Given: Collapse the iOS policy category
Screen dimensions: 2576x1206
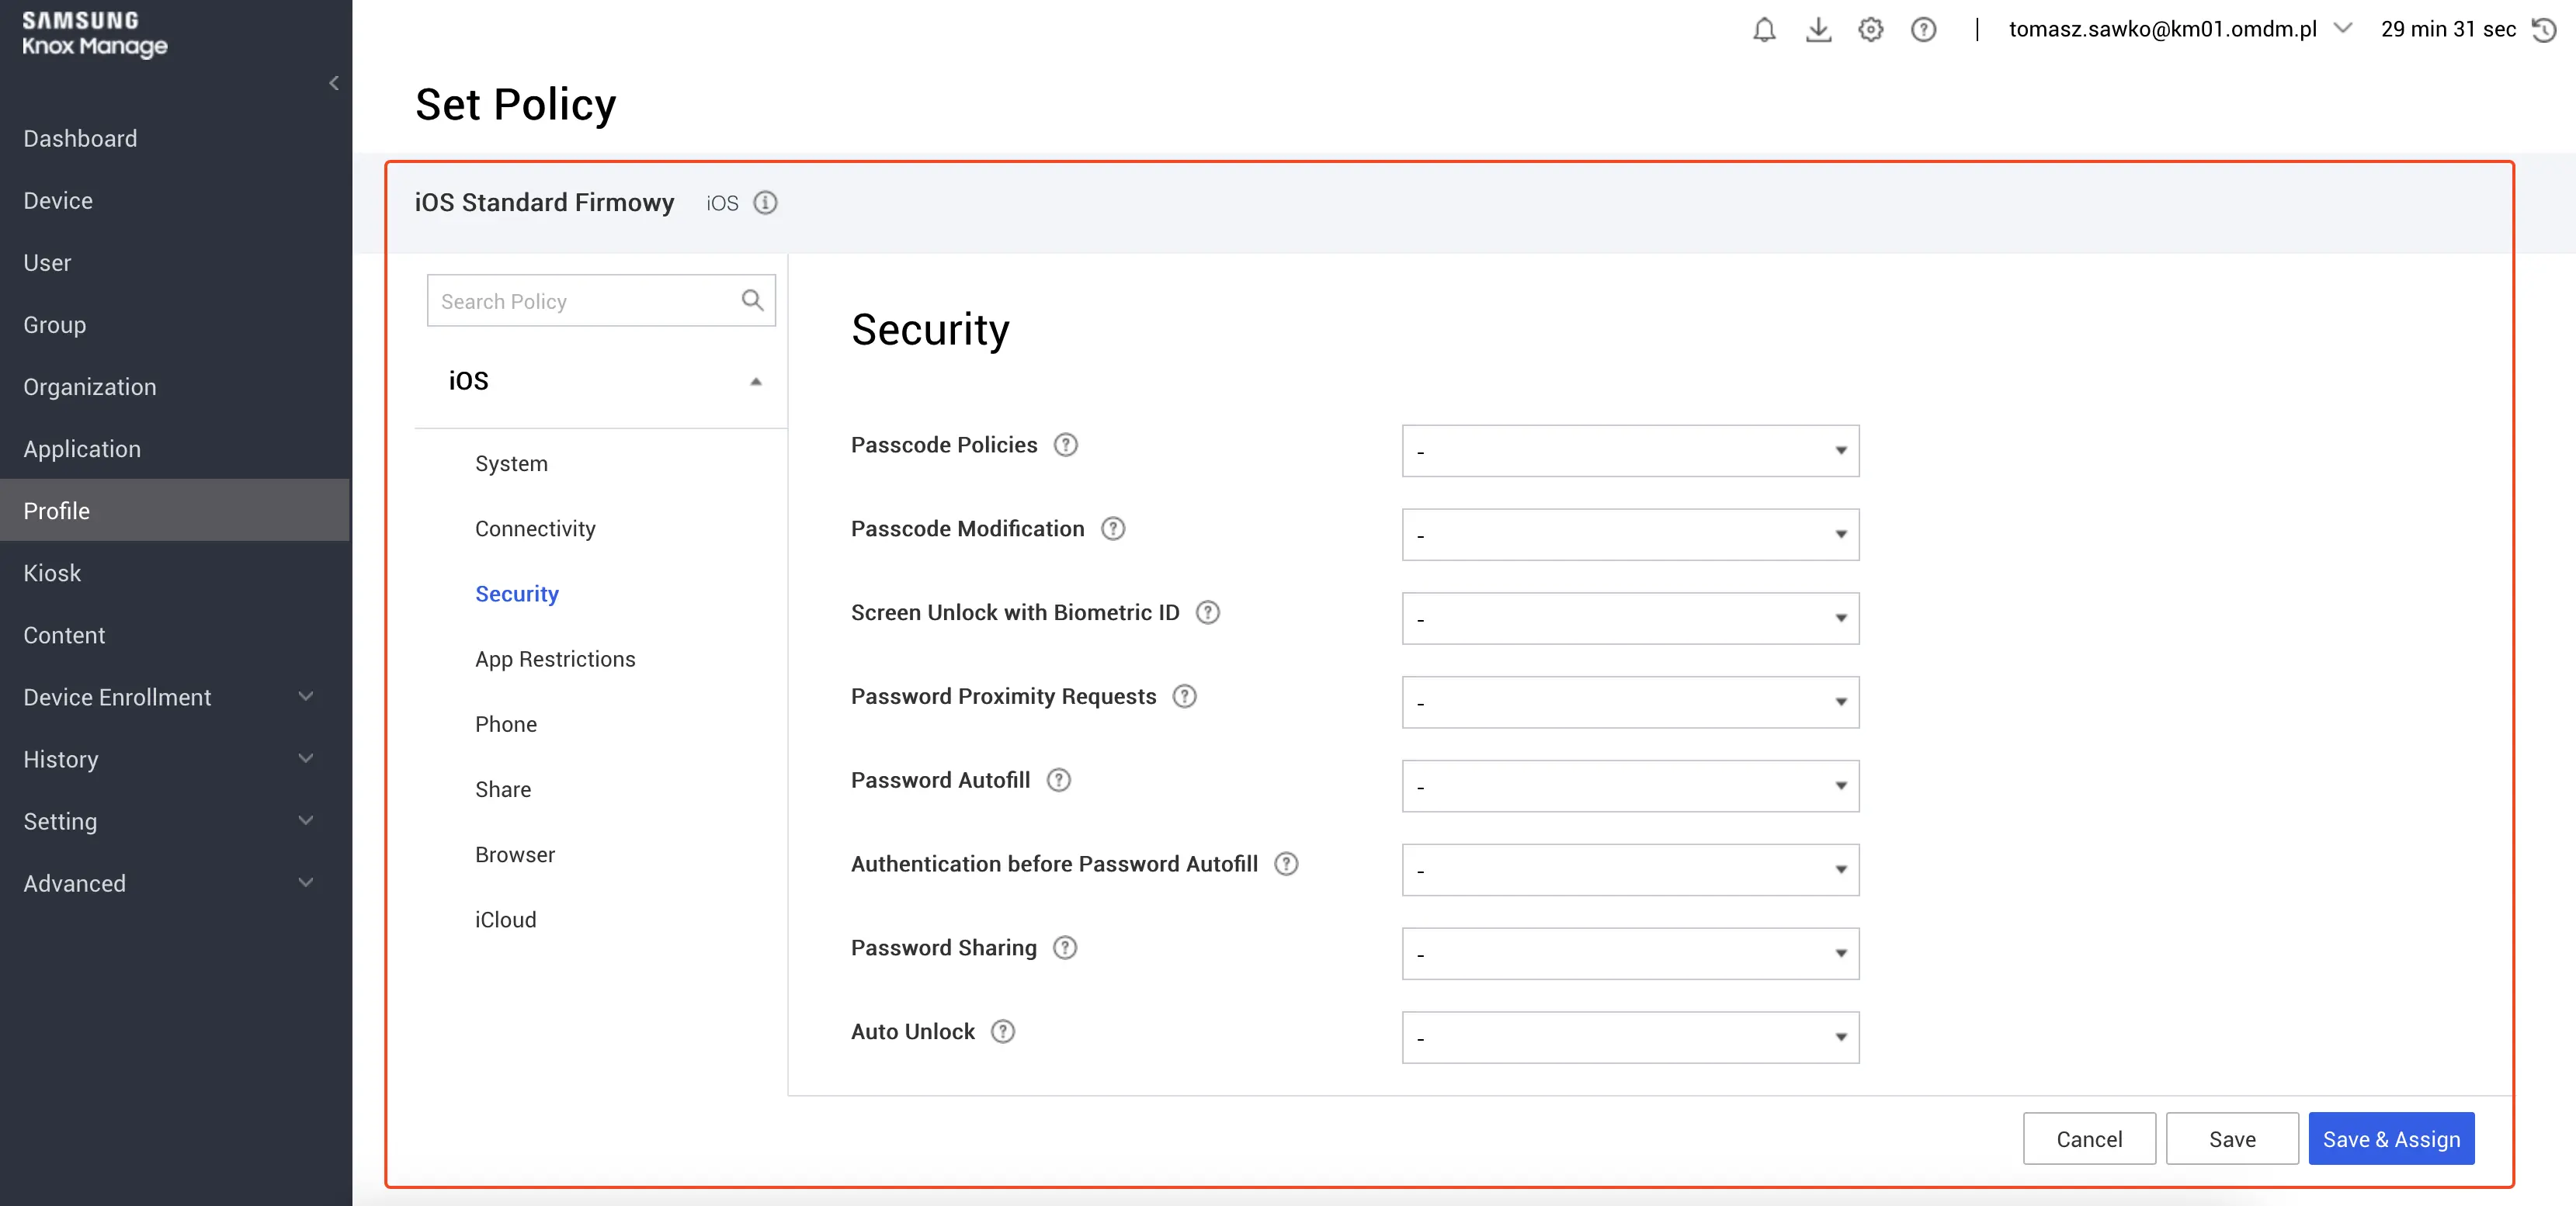Looking at the screenshot, I should point(756,382).
